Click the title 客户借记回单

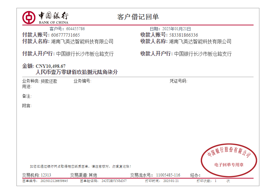pyautogui.click(x=138, y=17)
